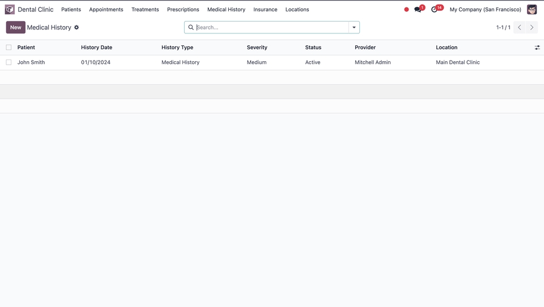Open optional columns adjust icon
Screen dimensions: 544x307
pyautogui.click(x=537, y=48)
